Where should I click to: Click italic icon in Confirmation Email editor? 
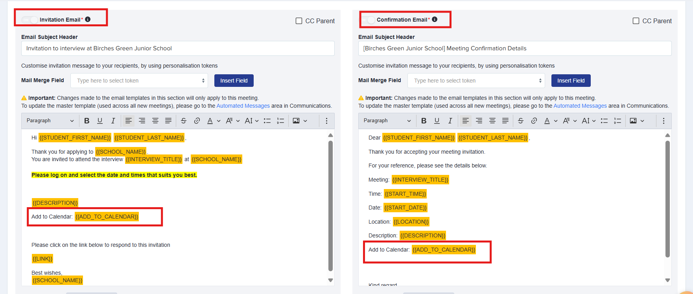click(x=450, y=121)
